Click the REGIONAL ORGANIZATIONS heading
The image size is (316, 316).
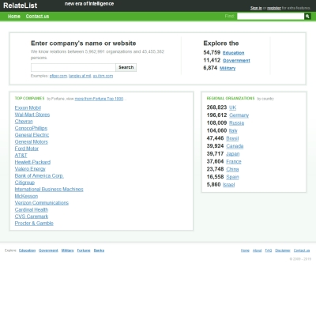pyautogui.click(x=231, y=99)
